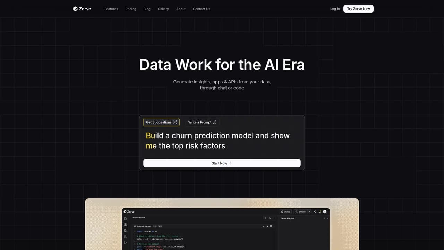
Task: Click the "Example Dataset" block title
Action: tap(143, 226)
